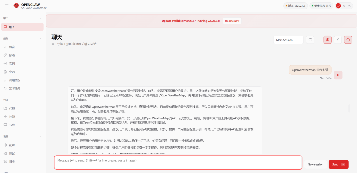This screenshot has width=357, height=173.
Task: Collapse the 代理 sidebar section header
Action: click(22, 100)
